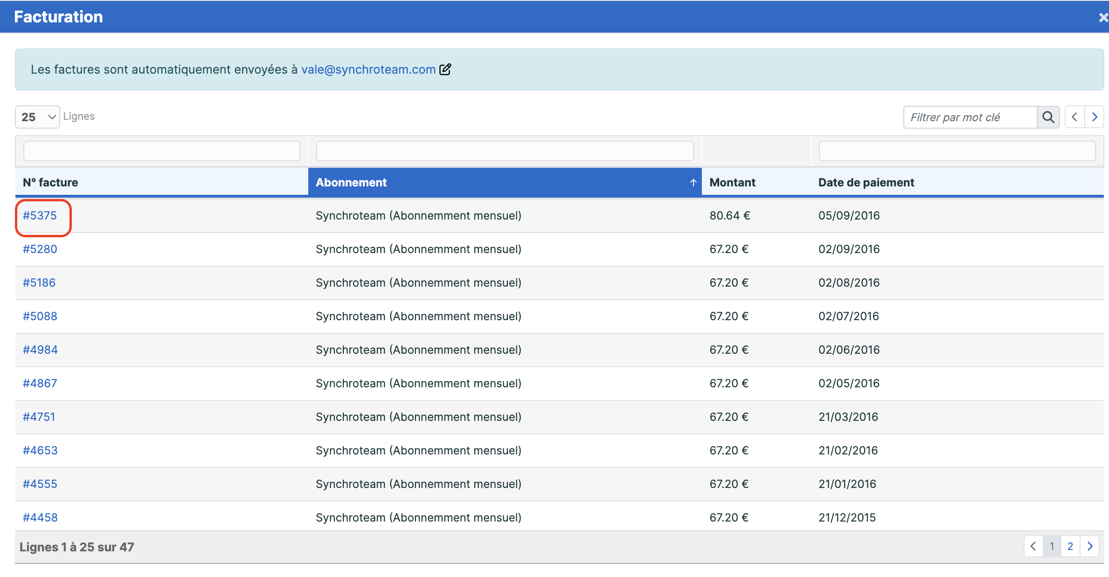This screenshot has width=1109, height=577.
Task: Click Lignes 1 à 25 sur 47 text
Action: pos(77,547)
